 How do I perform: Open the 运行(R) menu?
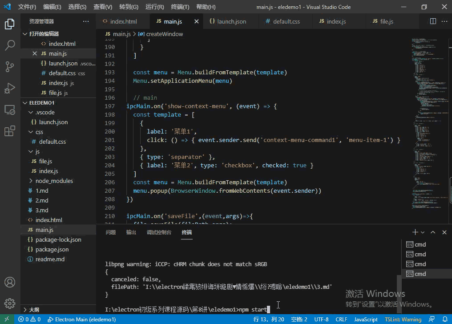click(154, 7)
